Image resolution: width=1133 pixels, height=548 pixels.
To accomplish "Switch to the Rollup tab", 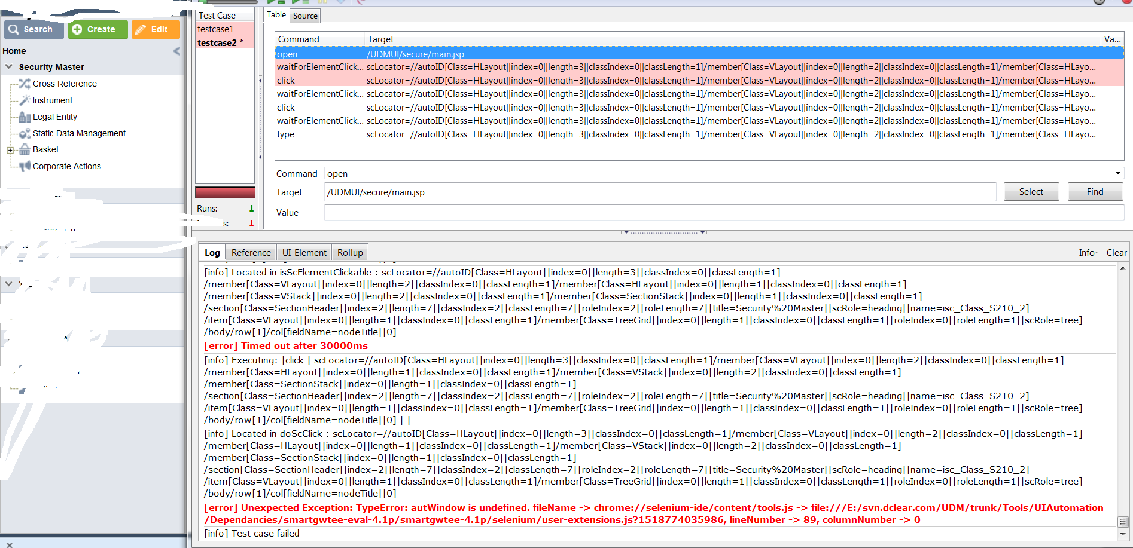I will pyautogui.click(x=350, y=253).
